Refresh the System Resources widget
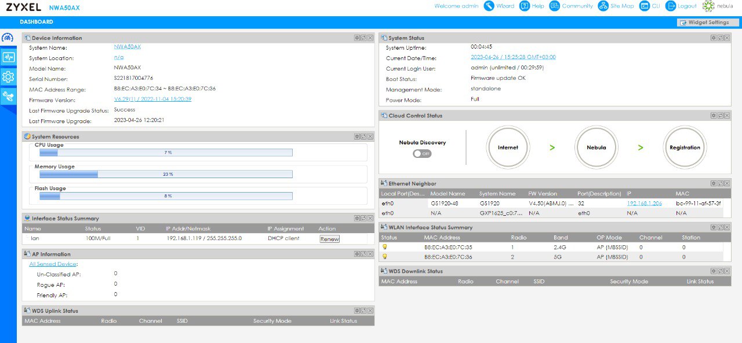The height and width of the screenshot is (343, 742). tap(363, 137)
